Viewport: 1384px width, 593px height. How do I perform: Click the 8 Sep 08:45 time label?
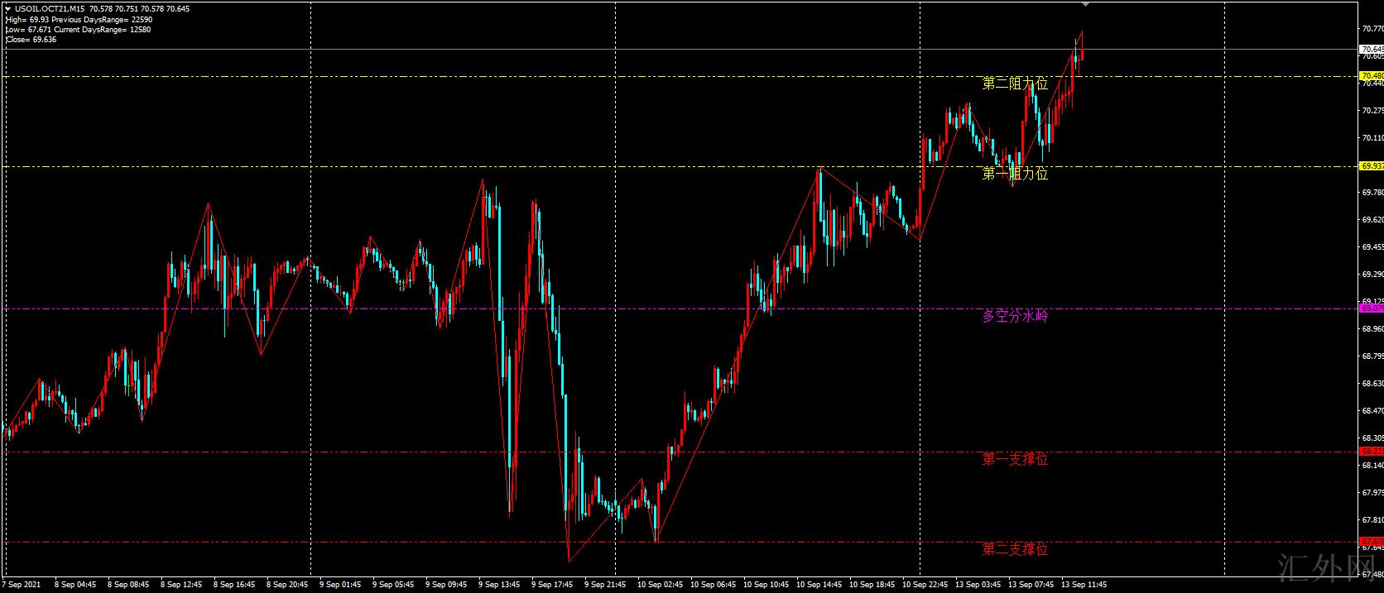pos(127,585)
